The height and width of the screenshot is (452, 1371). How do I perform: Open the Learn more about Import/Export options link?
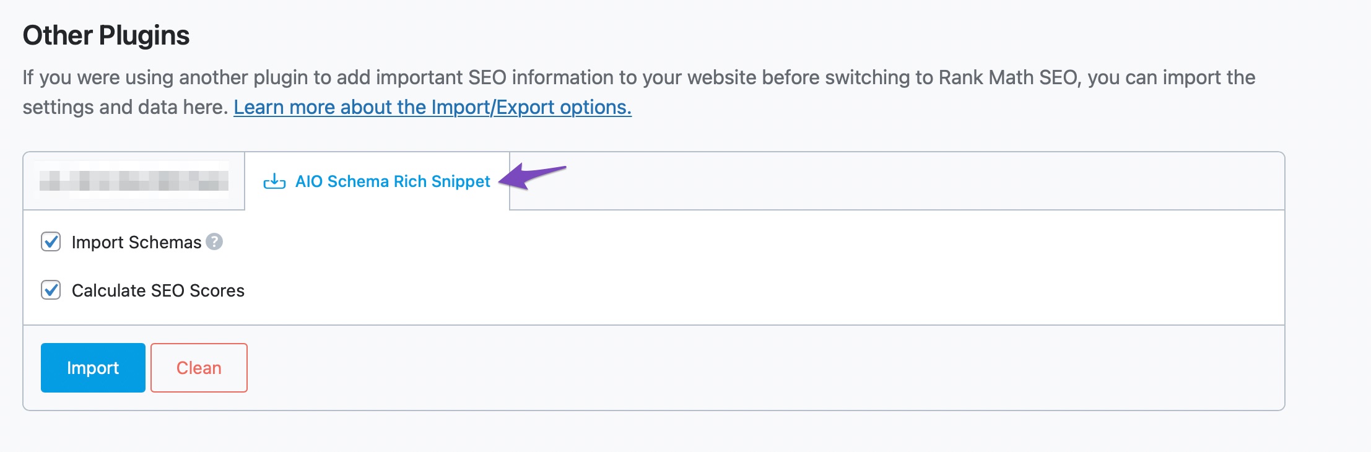tap(432, 107)
